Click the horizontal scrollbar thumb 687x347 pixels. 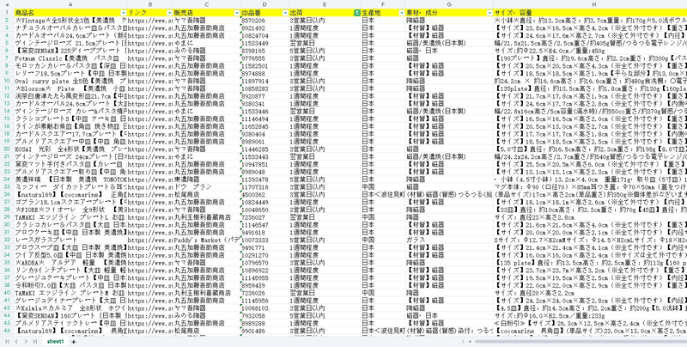pyautogui.click(x=581, y=341)
